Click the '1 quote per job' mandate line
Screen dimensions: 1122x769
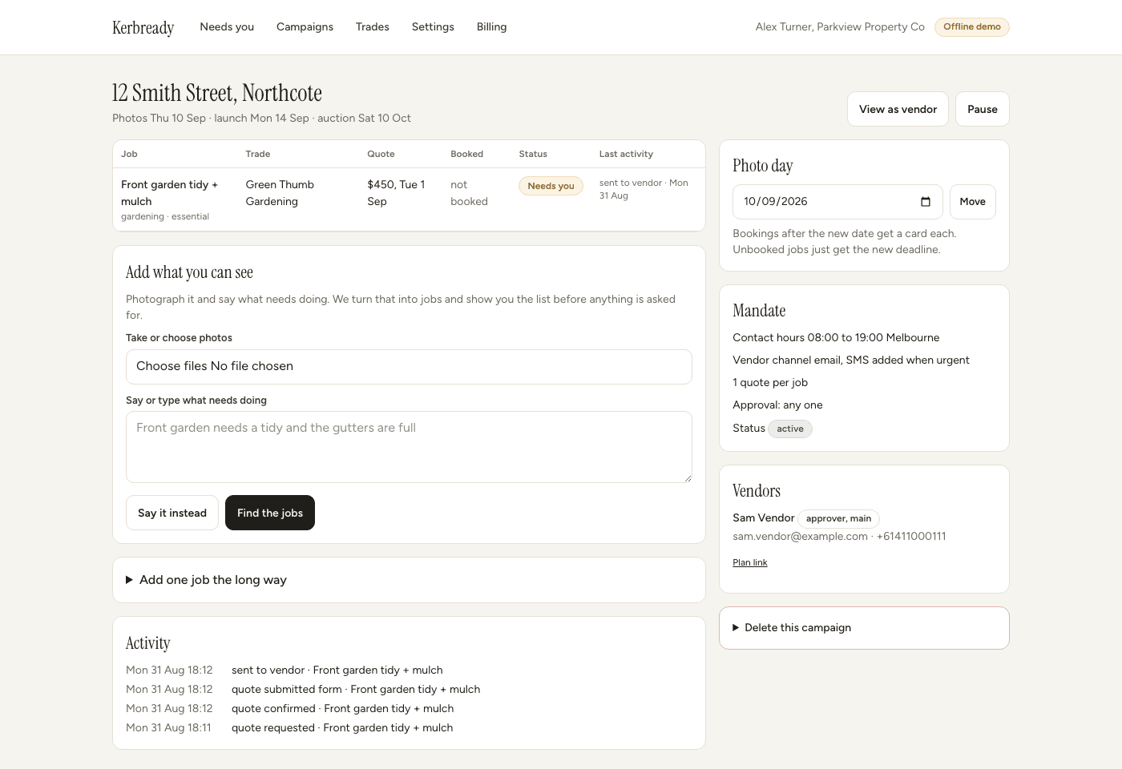coord(770,383)
